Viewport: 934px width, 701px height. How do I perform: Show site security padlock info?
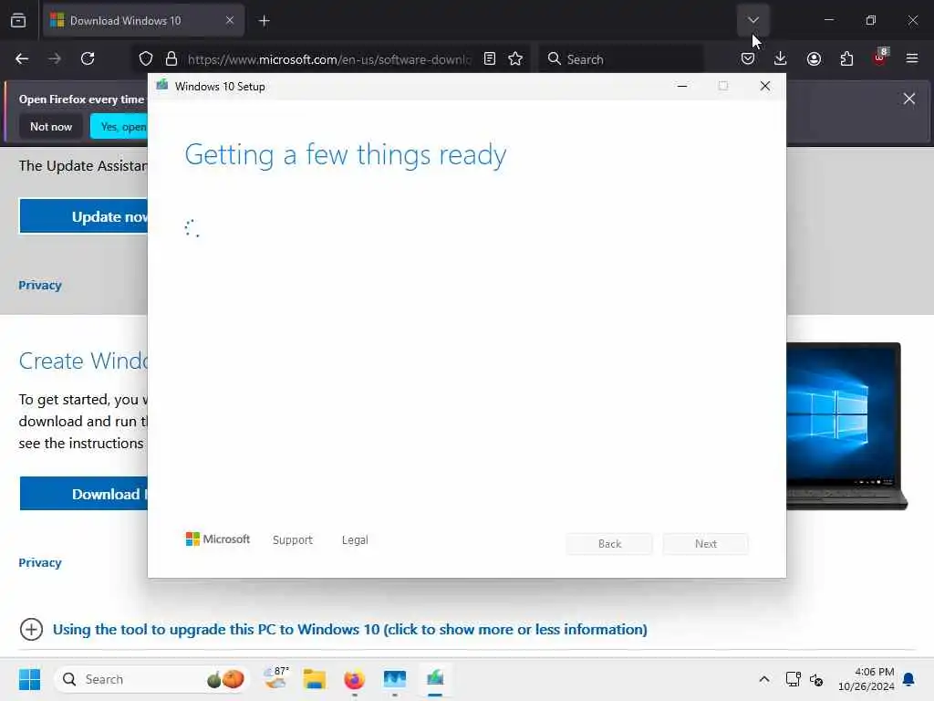click(171, 58)
